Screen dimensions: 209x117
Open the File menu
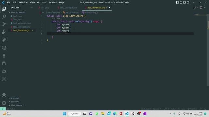(8, 2)
